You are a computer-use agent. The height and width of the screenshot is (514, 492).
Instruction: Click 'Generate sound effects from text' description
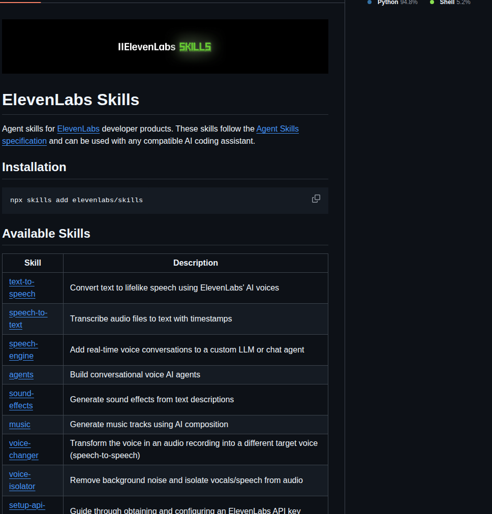[x=152, y=400]
